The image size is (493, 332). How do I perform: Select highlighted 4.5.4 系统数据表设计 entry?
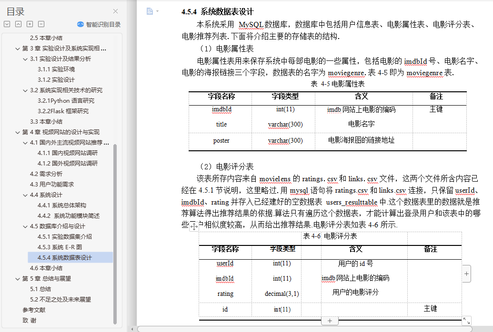point(70,257)
